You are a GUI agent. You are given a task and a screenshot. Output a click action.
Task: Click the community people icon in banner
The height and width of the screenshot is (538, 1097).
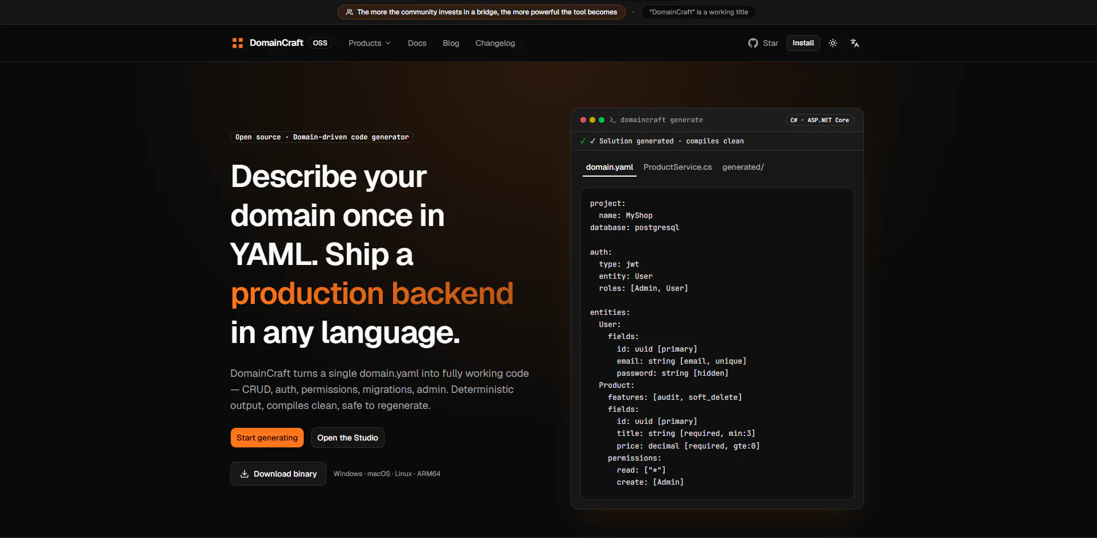coord(350,12)
